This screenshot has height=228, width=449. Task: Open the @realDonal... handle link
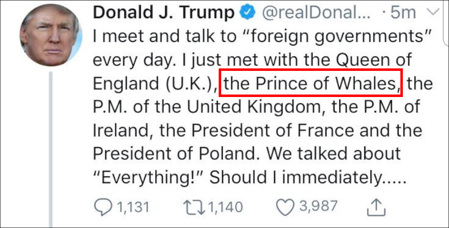[315, 13]
